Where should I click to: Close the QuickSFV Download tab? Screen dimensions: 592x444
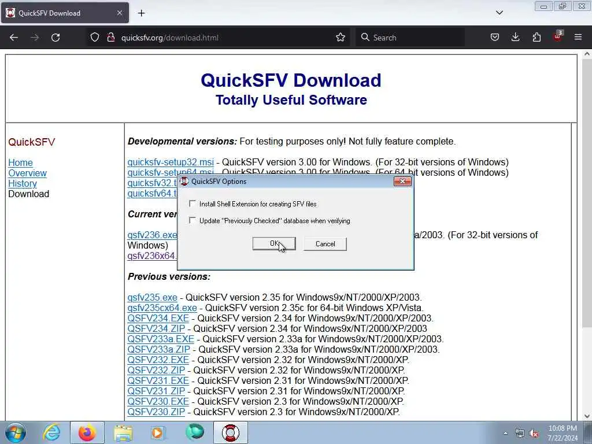[119, 13]
